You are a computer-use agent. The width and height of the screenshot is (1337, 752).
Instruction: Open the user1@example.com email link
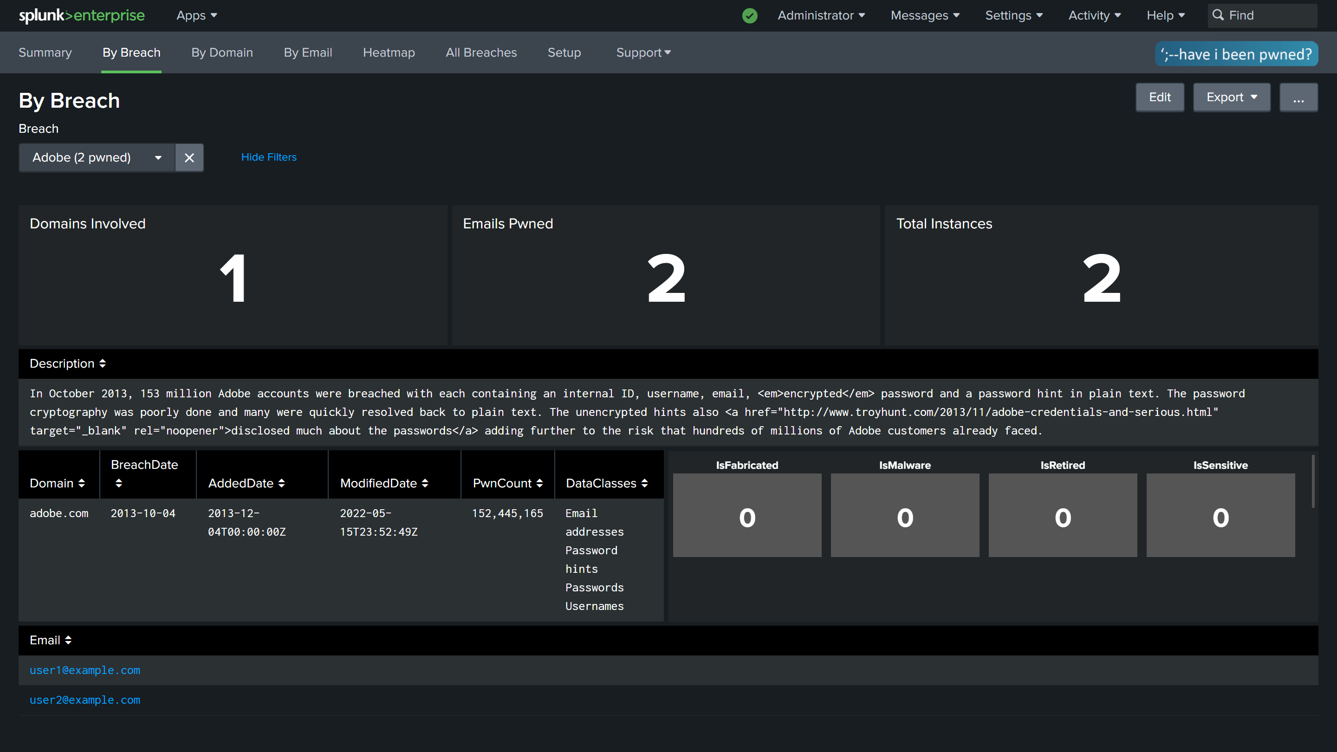pos(84,670)
